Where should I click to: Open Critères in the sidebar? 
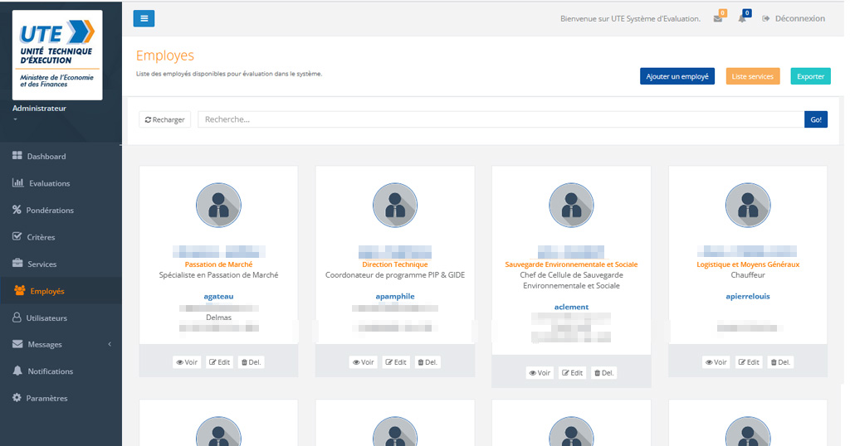[x=33, y=237]
